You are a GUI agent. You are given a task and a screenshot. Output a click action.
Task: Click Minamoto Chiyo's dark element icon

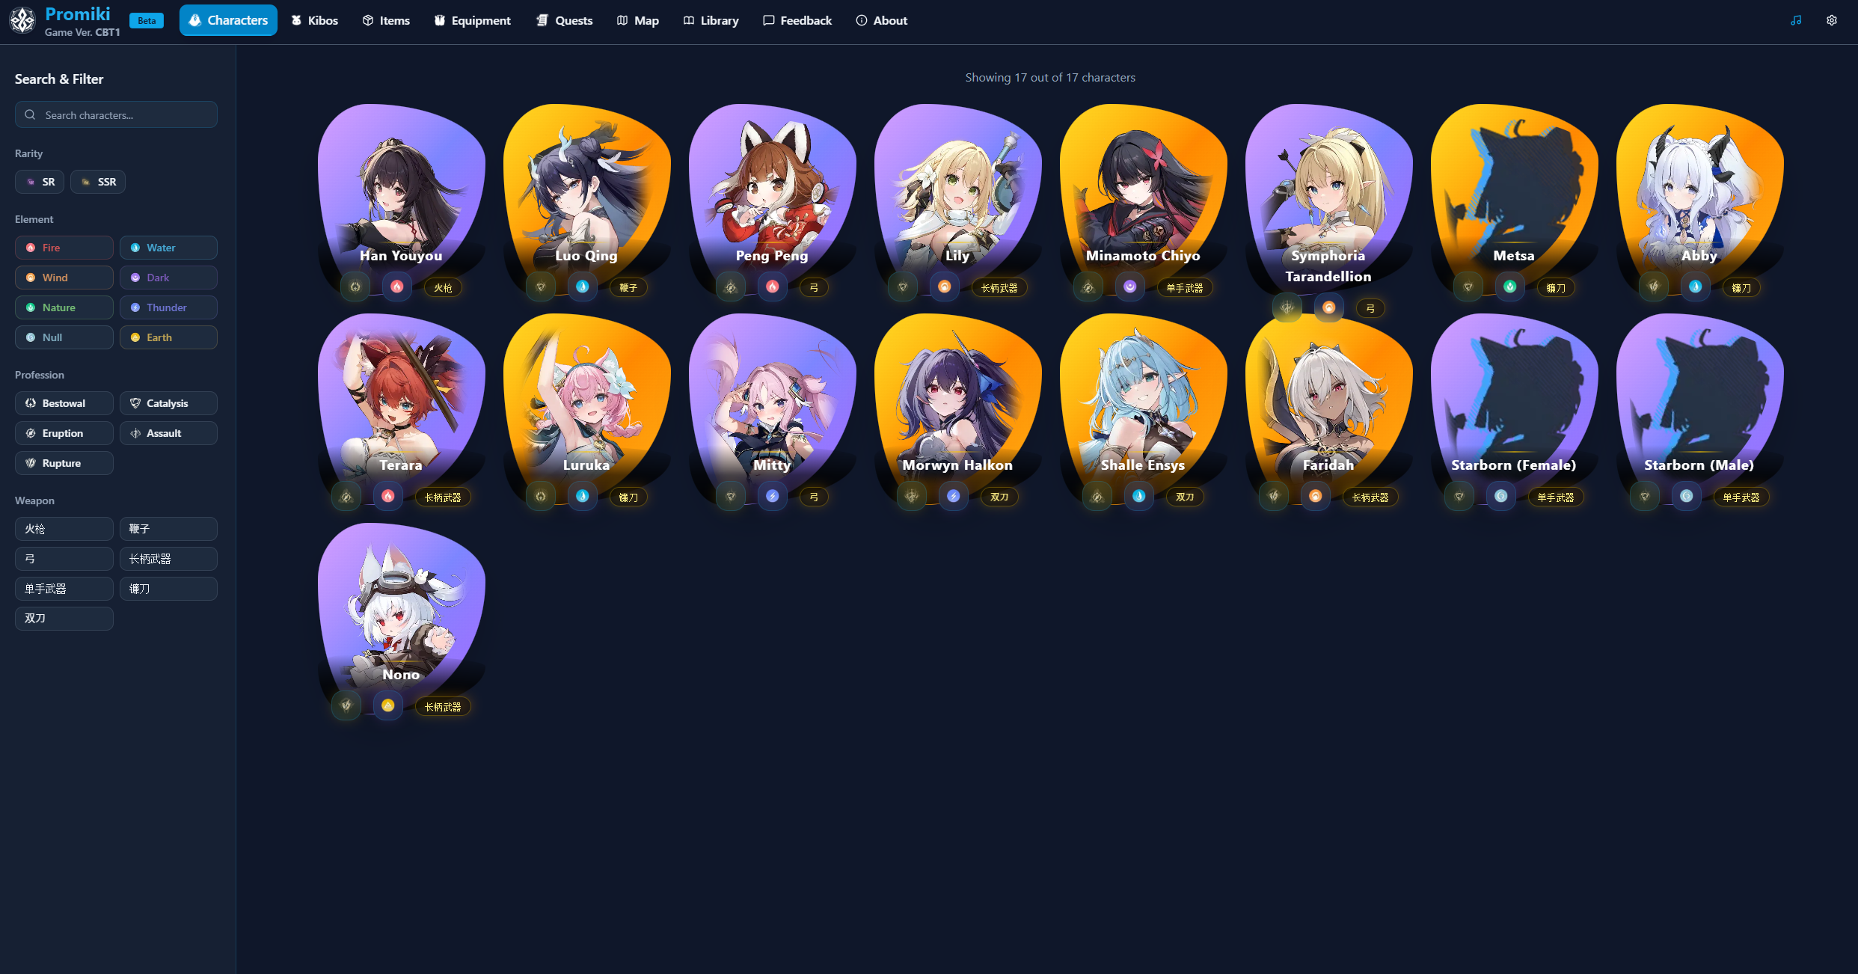1130,287
